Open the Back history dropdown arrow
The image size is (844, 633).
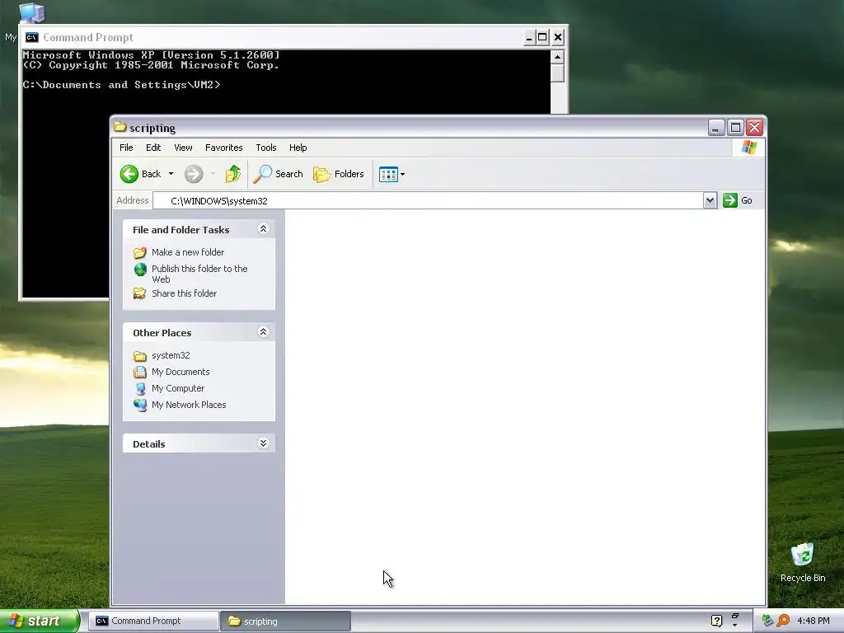tap(171, 174)
